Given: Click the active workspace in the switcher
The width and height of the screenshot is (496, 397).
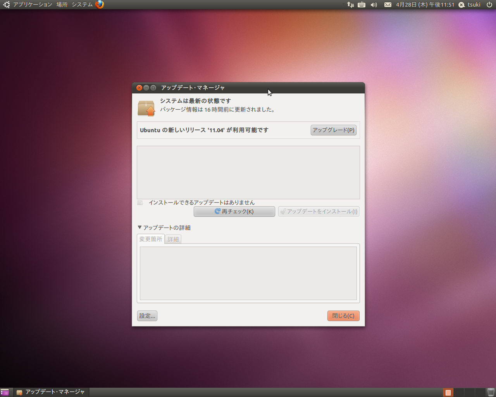Looking at the screenshot, I should 448,392.
